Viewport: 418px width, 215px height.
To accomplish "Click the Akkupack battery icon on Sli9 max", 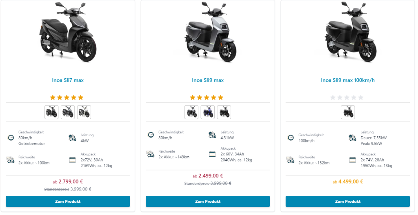I will [212, 154].
